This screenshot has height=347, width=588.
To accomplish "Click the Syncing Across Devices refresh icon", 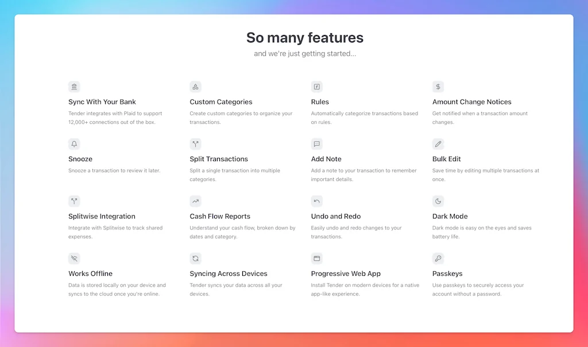I will (x=195, y=259).
